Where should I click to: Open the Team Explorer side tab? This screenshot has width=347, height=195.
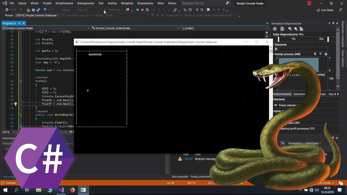point(343,58)
